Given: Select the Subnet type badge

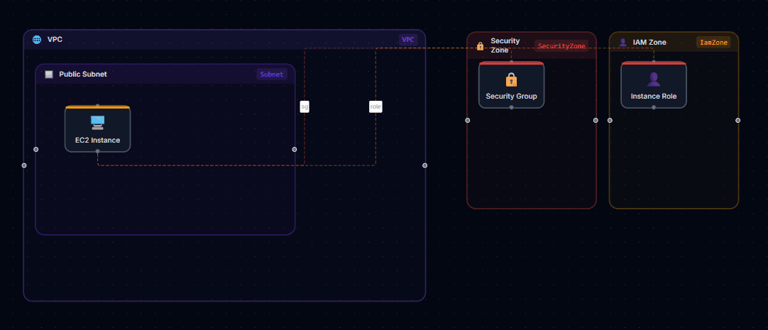Looking at the screenshot, I should point(272,75).
